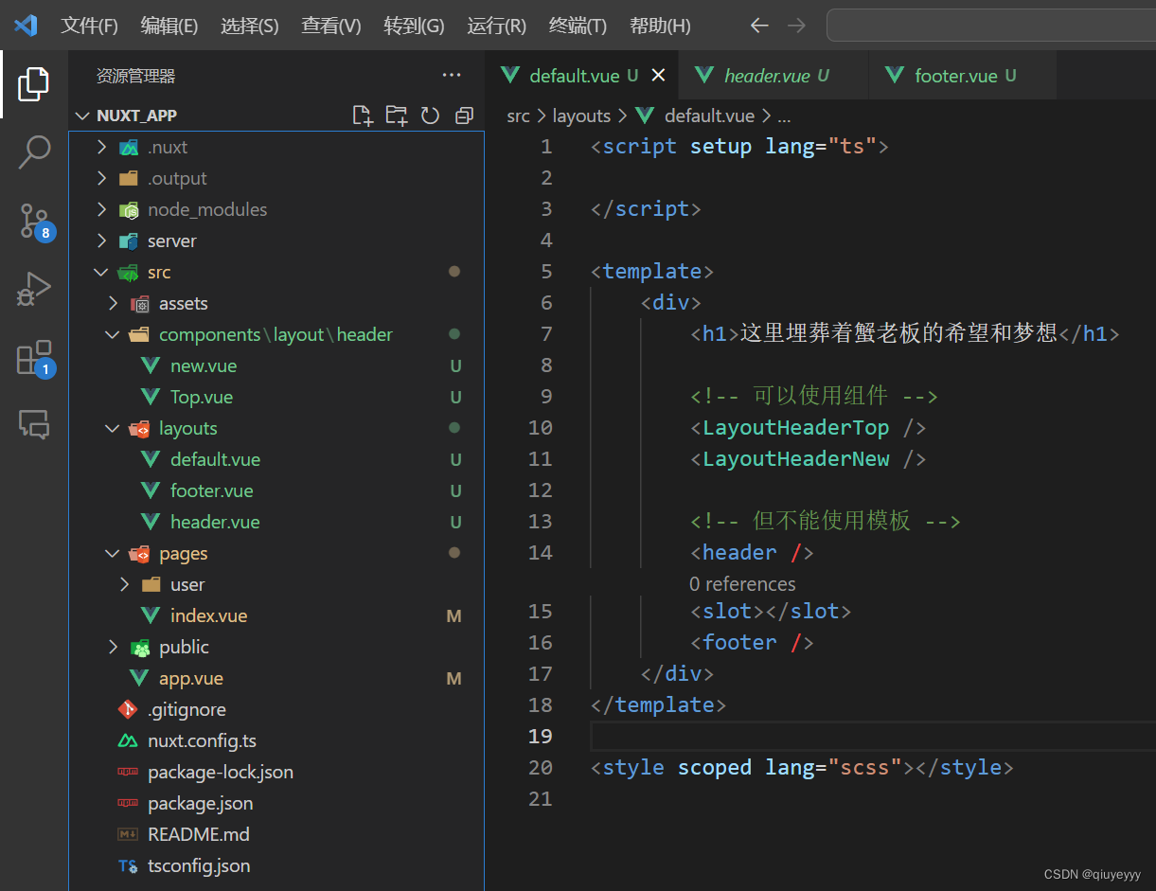Open the chat panel icon in activity bar

[34, 424]
